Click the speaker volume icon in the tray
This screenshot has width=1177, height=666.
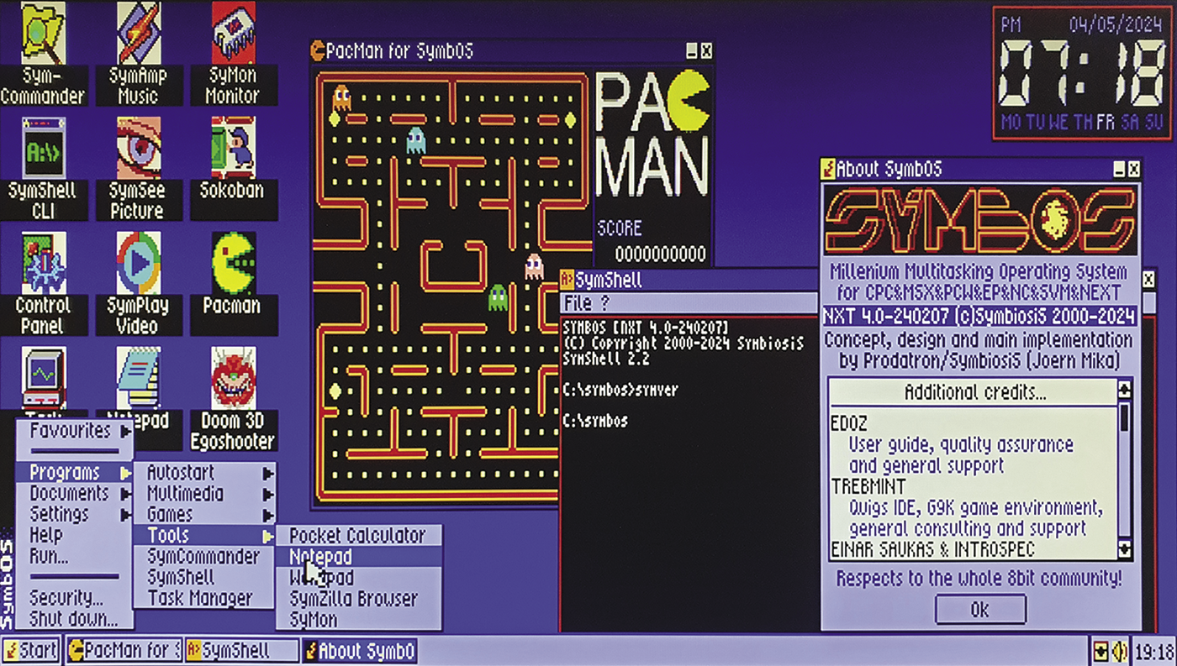pyautogui.click(x=1120, y=651)
